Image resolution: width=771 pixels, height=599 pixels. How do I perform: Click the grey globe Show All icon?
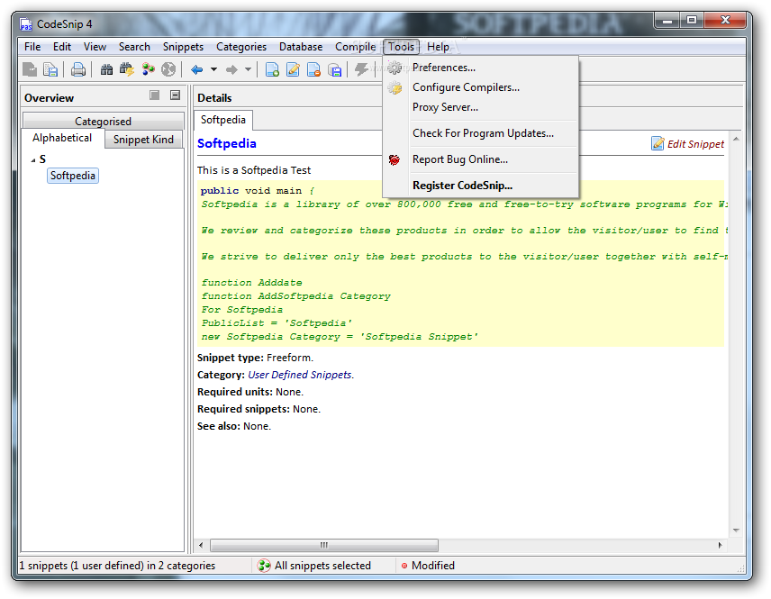(168, 69)
